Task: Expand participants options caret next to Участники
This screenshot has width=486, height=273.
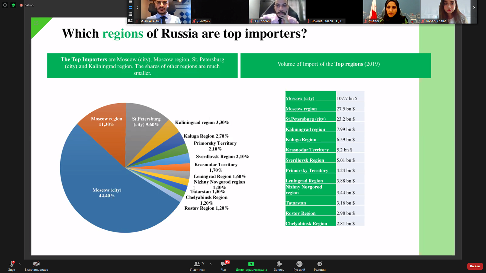Action: 211,264
